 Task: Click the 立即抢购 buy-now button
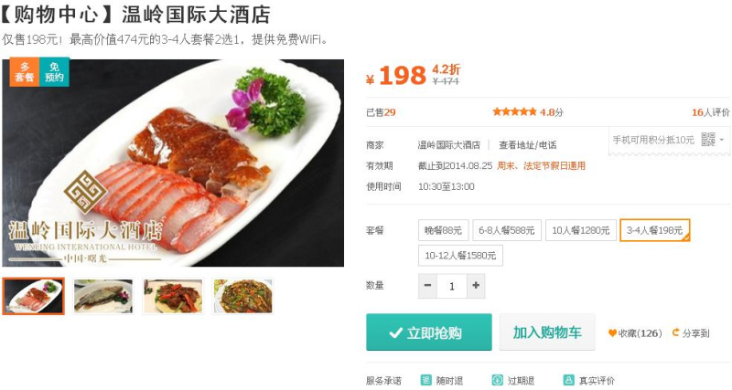[428, 332]
